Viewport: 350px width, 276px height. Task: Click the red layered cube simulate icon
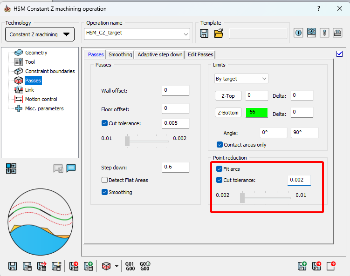tap(106, 266)
